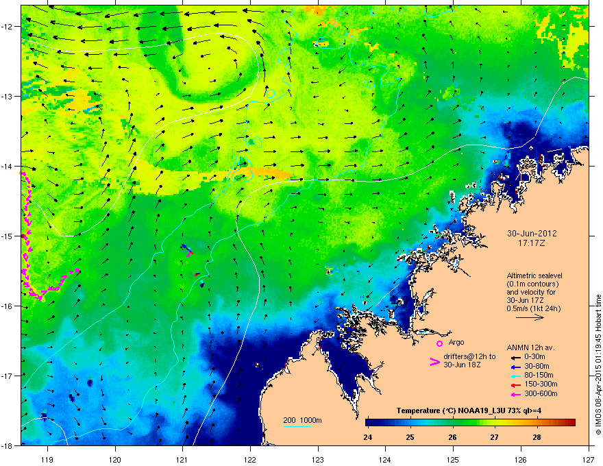Click the dark blue 24°C end of colorbar

(369, 423)
